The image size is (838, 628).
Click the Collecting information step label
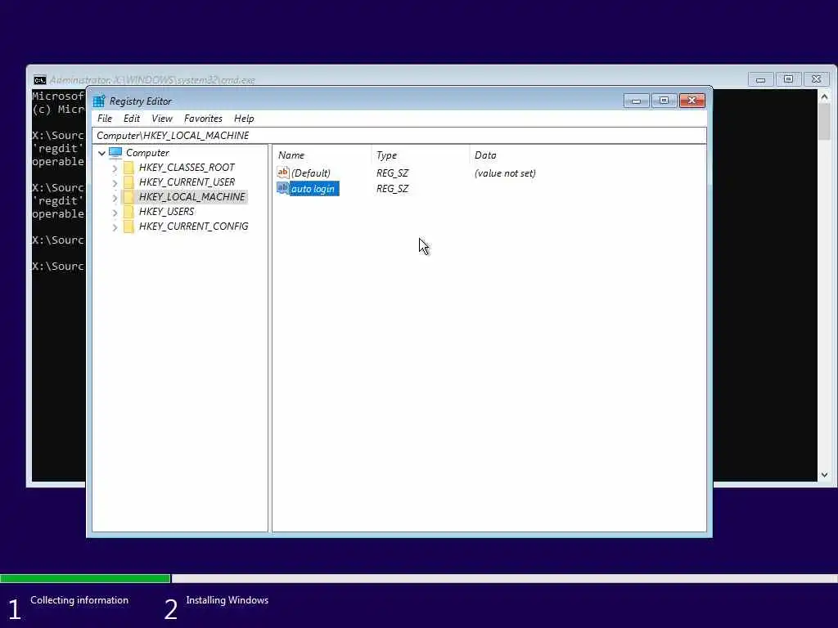[x=79, y=600]
